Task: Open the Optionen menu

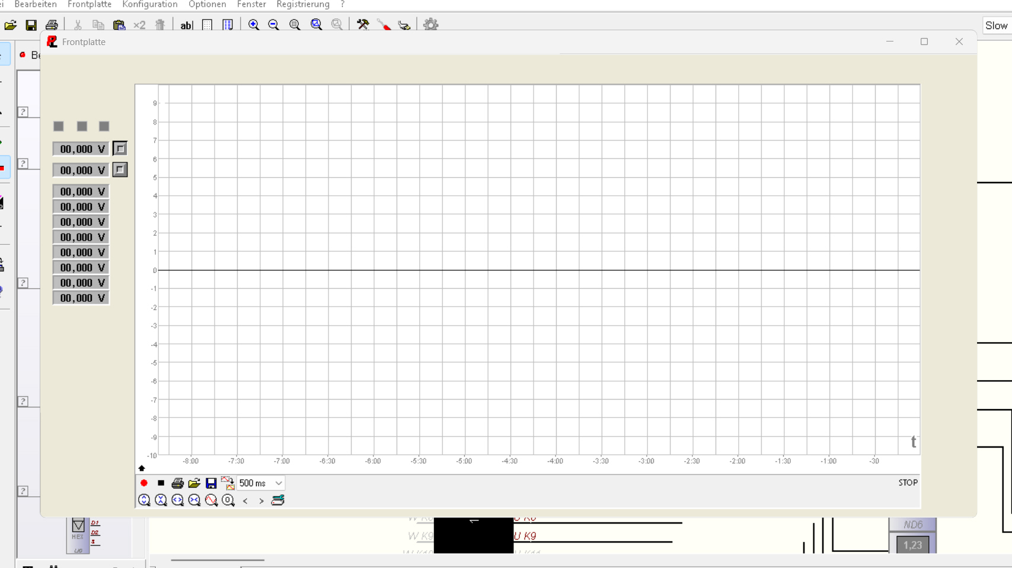Action: click(x=207, y=4)
